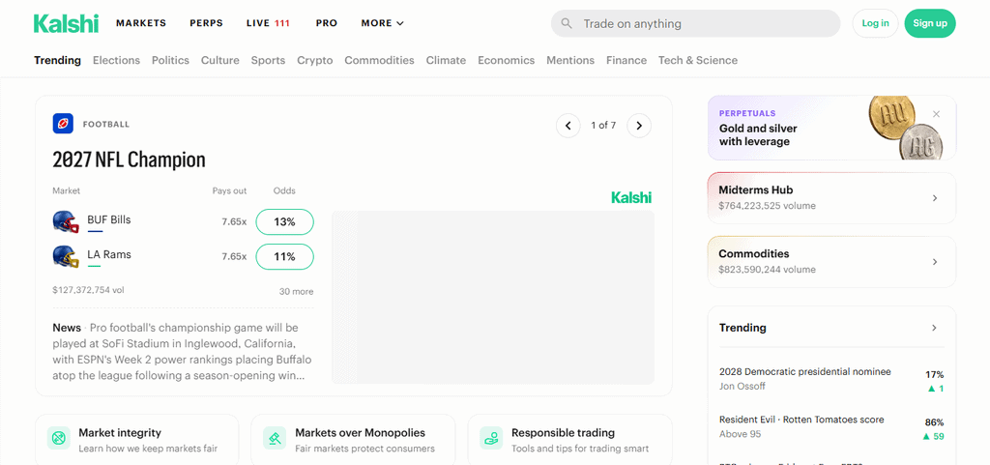Expand the Trending panel chevron
This screenshot has width=990, height=465.
[935, 328]
